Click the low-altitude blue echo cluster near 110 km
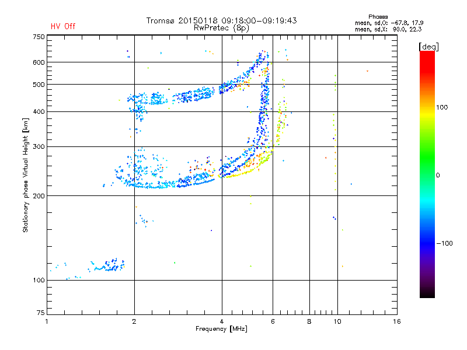 pyautogui.click(x=108, y=265)
